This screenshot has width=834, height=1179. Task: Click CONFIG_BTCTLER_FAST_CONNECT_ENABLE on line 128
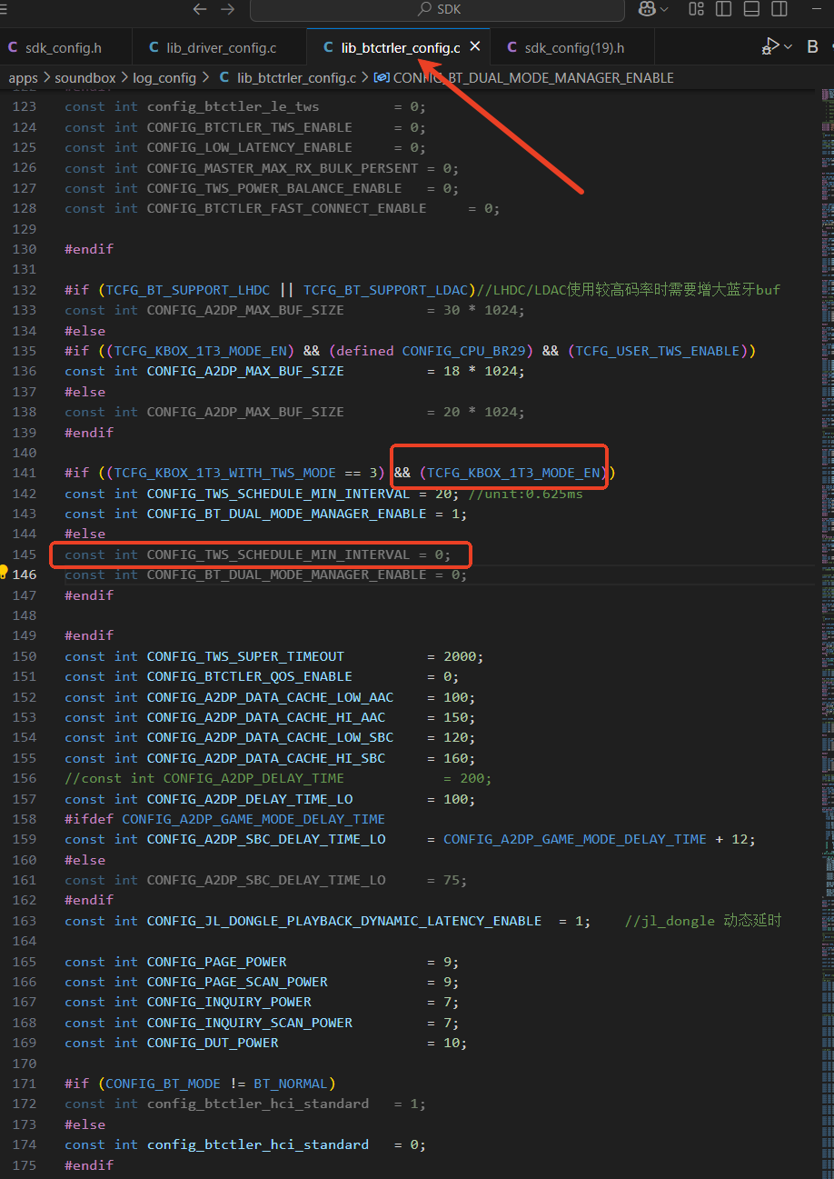click(287, 208)
